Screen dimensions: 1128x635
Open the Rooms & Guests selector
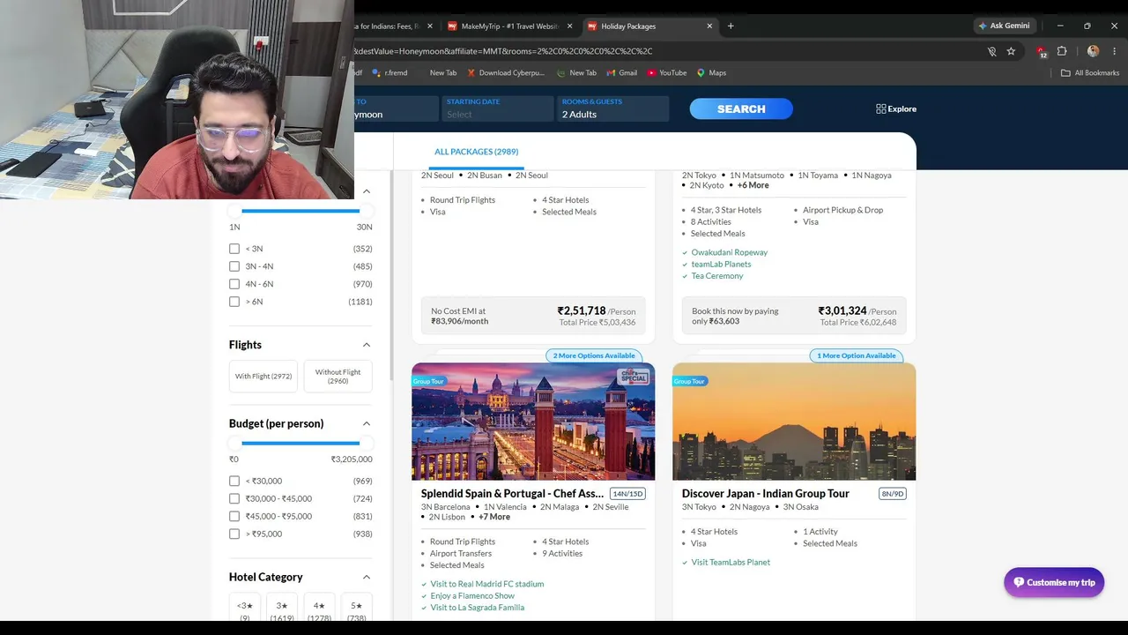[x=613, y=108]
